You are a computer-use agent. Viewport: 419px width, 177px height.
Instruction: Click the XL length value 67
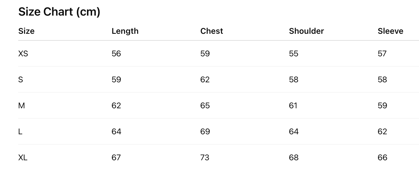[x=116, y=158]
